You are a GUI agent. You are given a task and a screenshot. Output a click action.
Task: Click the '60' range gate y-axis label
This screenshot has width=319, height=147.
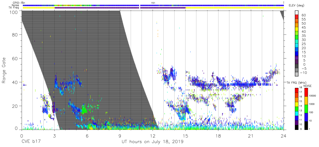[15, 59]
